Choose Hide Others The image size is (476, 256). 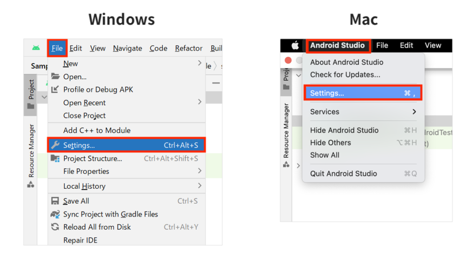(x=363, y=143)
